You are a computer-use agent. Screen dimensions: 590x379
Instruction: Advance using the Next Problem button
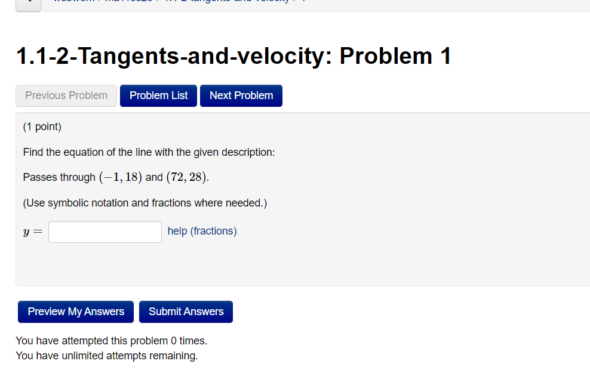[241, 95]
